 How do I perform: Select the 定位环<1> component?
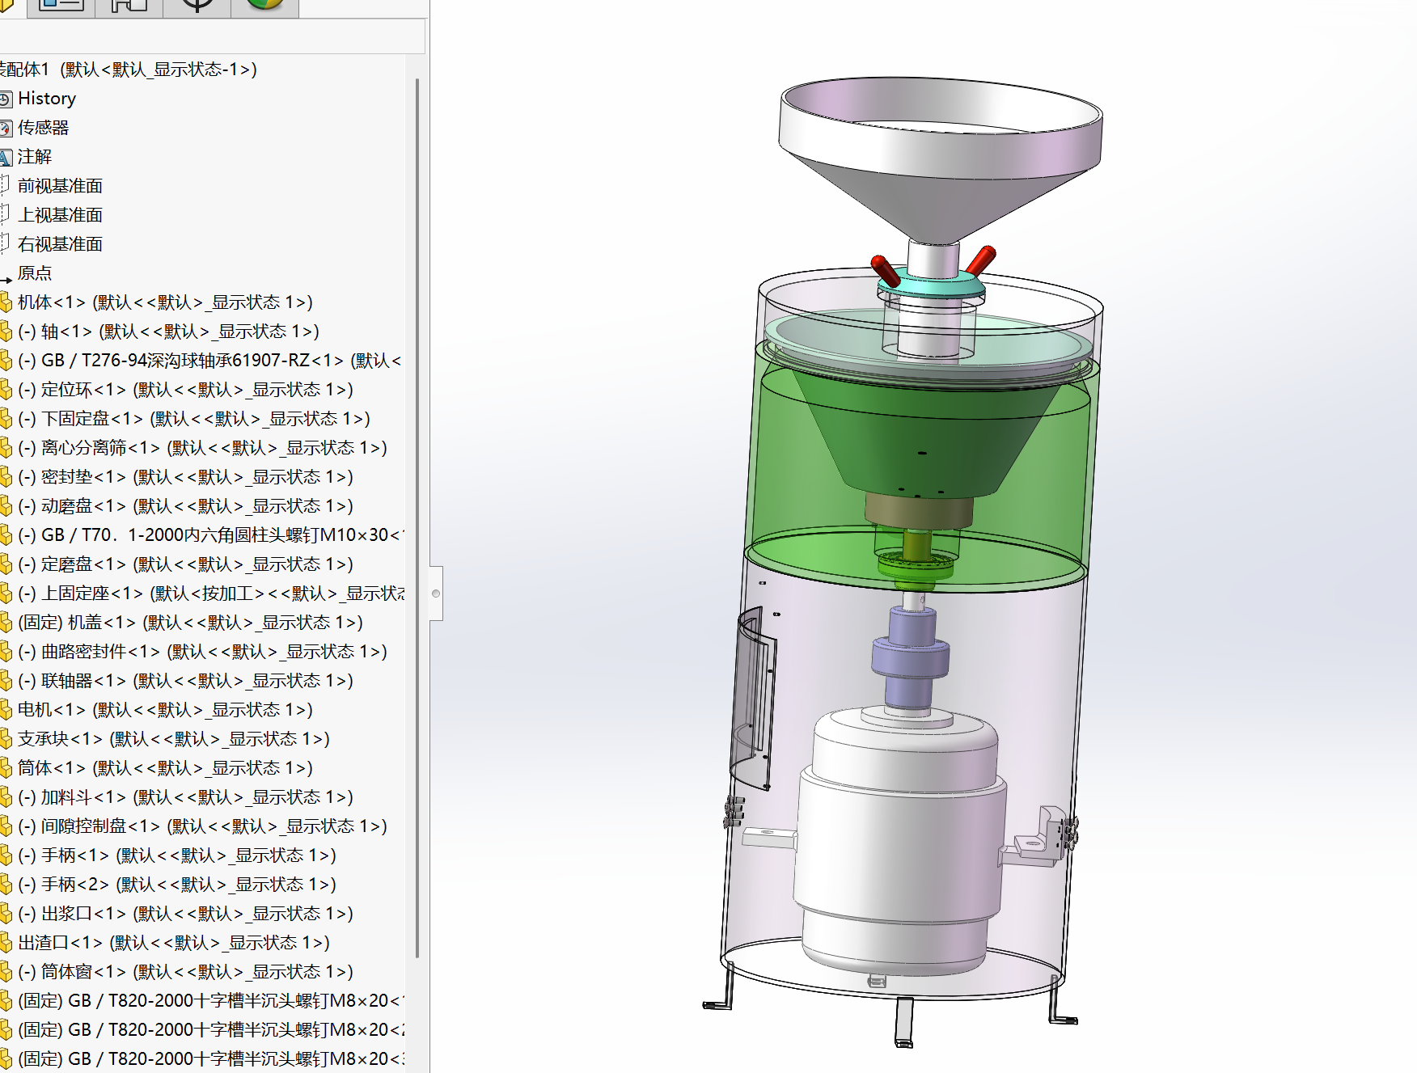pos(185,390)
